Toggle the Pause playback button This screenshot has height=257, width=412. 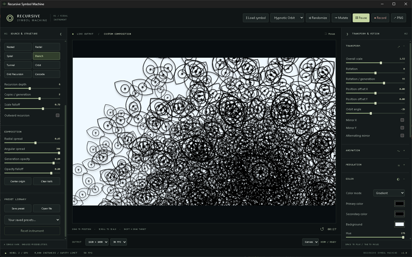[x=361, y=18]
